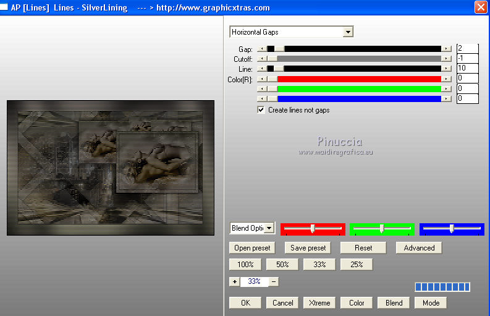Click left arrow of blue color slider
Viewport: 490px width, 316px height.
[262, 99]
